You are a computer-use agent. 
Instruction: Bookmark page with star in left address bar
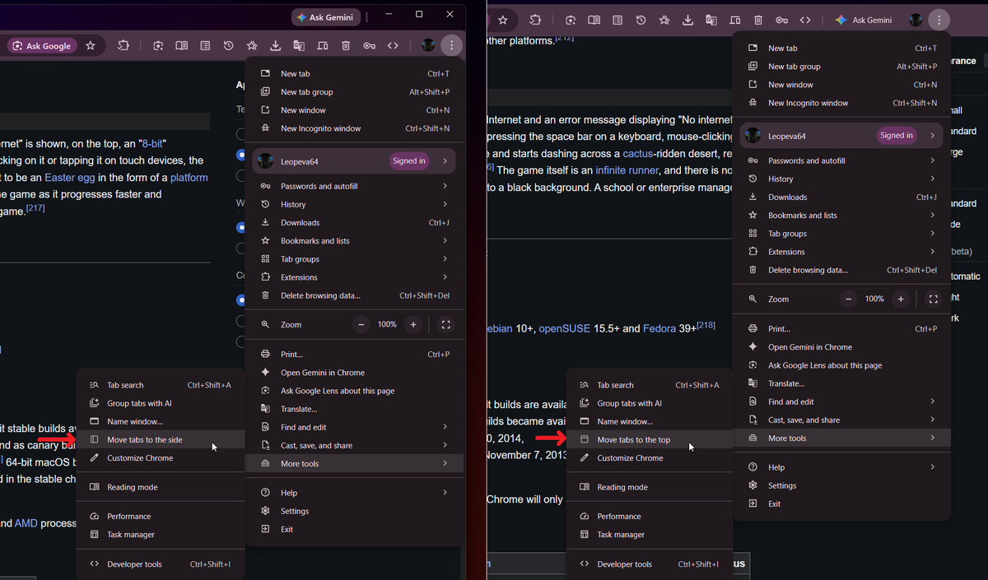tap(91, 46)
